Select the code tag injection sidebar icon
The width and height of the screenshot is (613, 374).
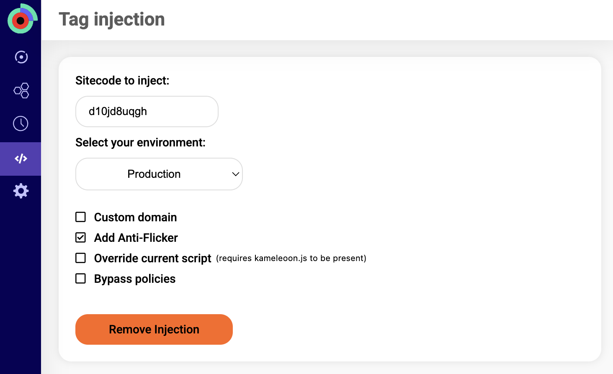(21, 159)
